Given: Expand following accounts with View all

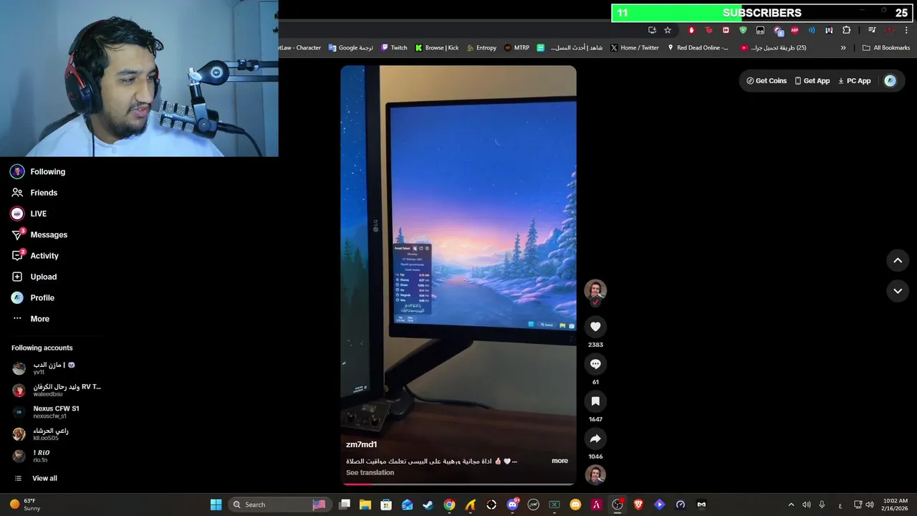Looking at the screenshot, I should (36, 478).
